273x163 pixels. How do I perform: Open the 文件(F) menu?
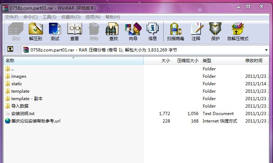point(12,17)
